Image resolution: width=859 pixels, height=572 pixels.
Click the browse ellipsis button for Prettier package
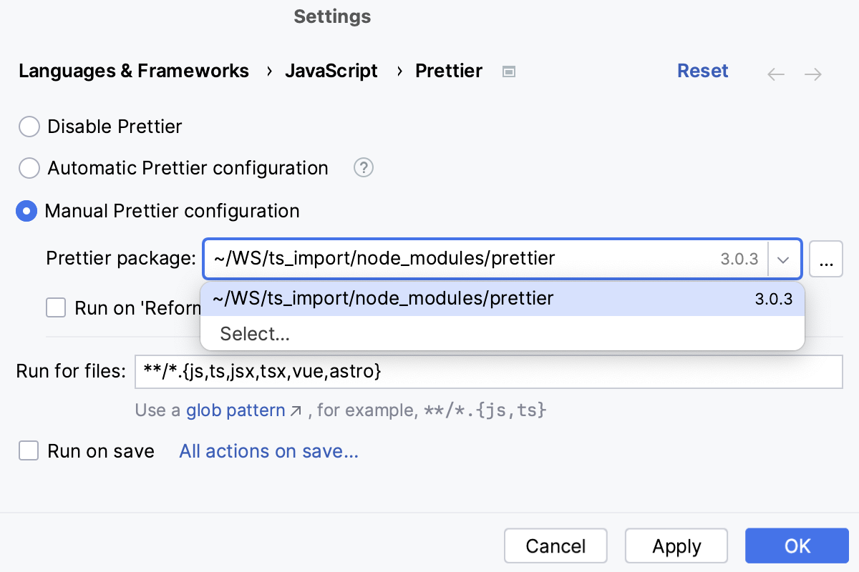tap(825, 259)
